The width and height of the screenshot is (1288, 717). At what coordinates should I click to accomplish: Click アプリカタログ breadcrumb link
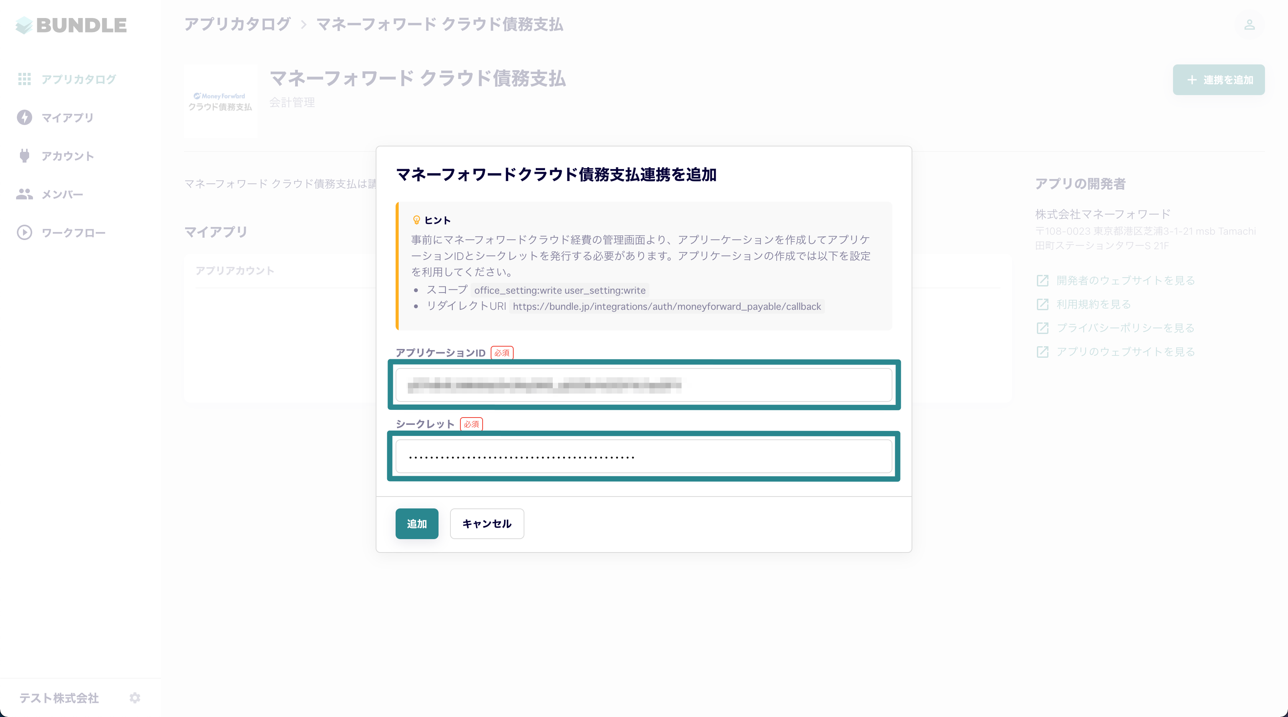point(238,24)
